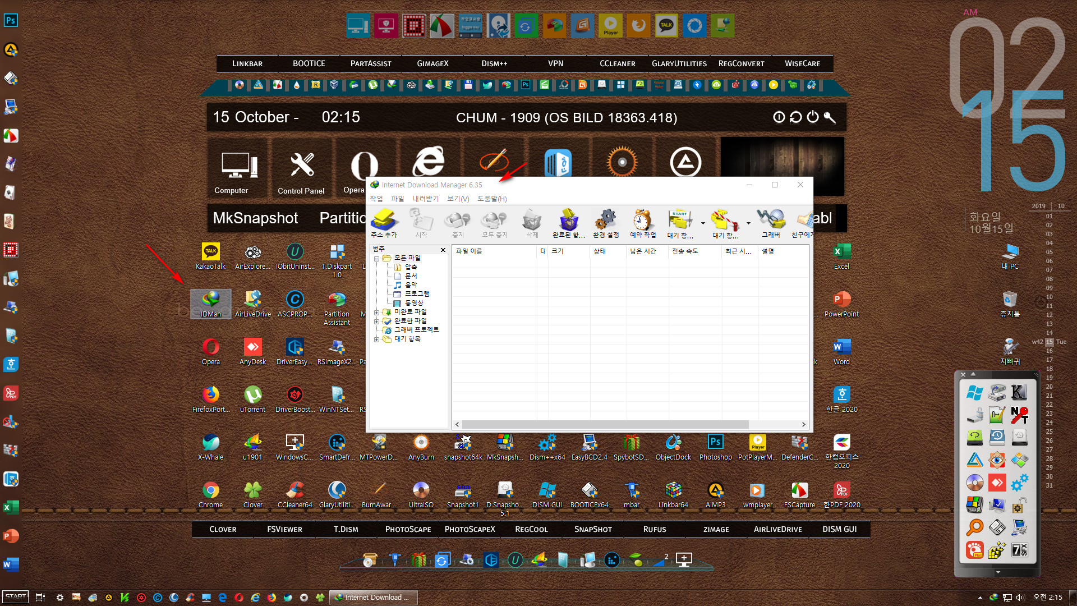Click the BOOTICE label in the top bar
The width and height of the screenshot is (1077, 606).
coord(309,63)
